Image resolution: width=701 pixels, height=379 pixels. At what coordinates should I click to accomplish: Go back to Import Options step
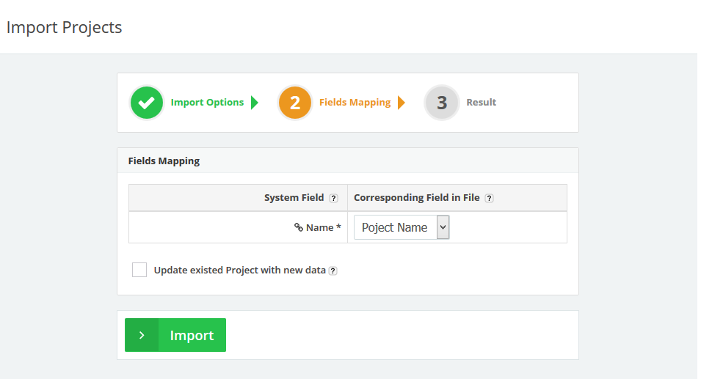click(207, 103)
